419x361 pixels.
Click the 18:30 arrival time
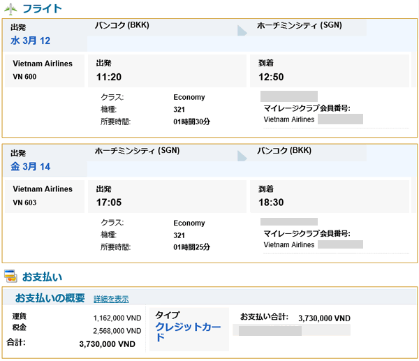point(273,203)
